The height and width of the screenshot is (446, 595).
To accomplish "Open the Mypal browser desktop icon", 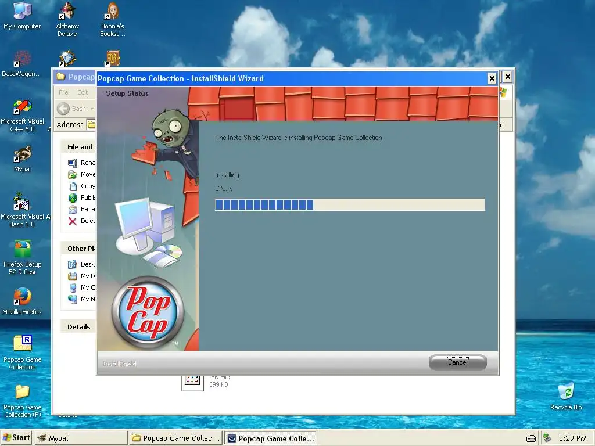I will [22, 159].
